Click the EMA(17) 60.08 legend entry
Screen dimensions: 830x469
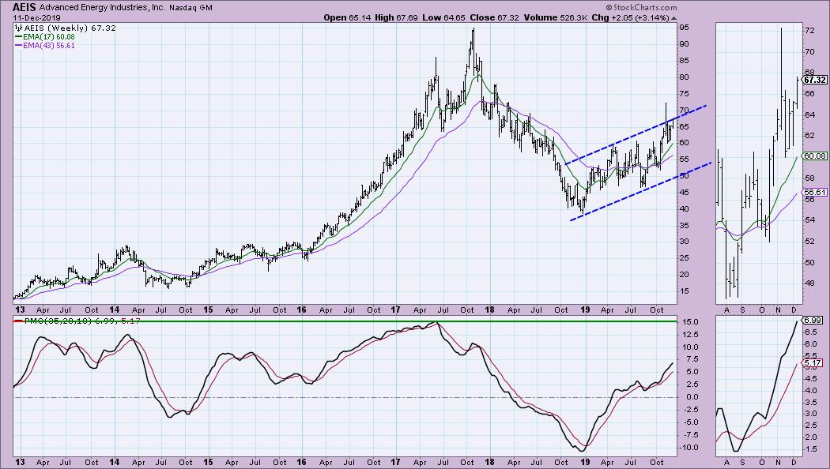tap(49, 37)
